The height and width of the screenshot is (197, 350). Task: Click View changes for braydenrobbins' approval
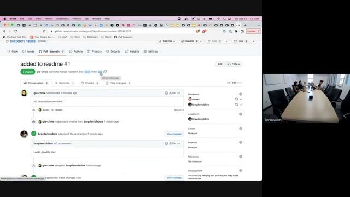coord(174,134)
